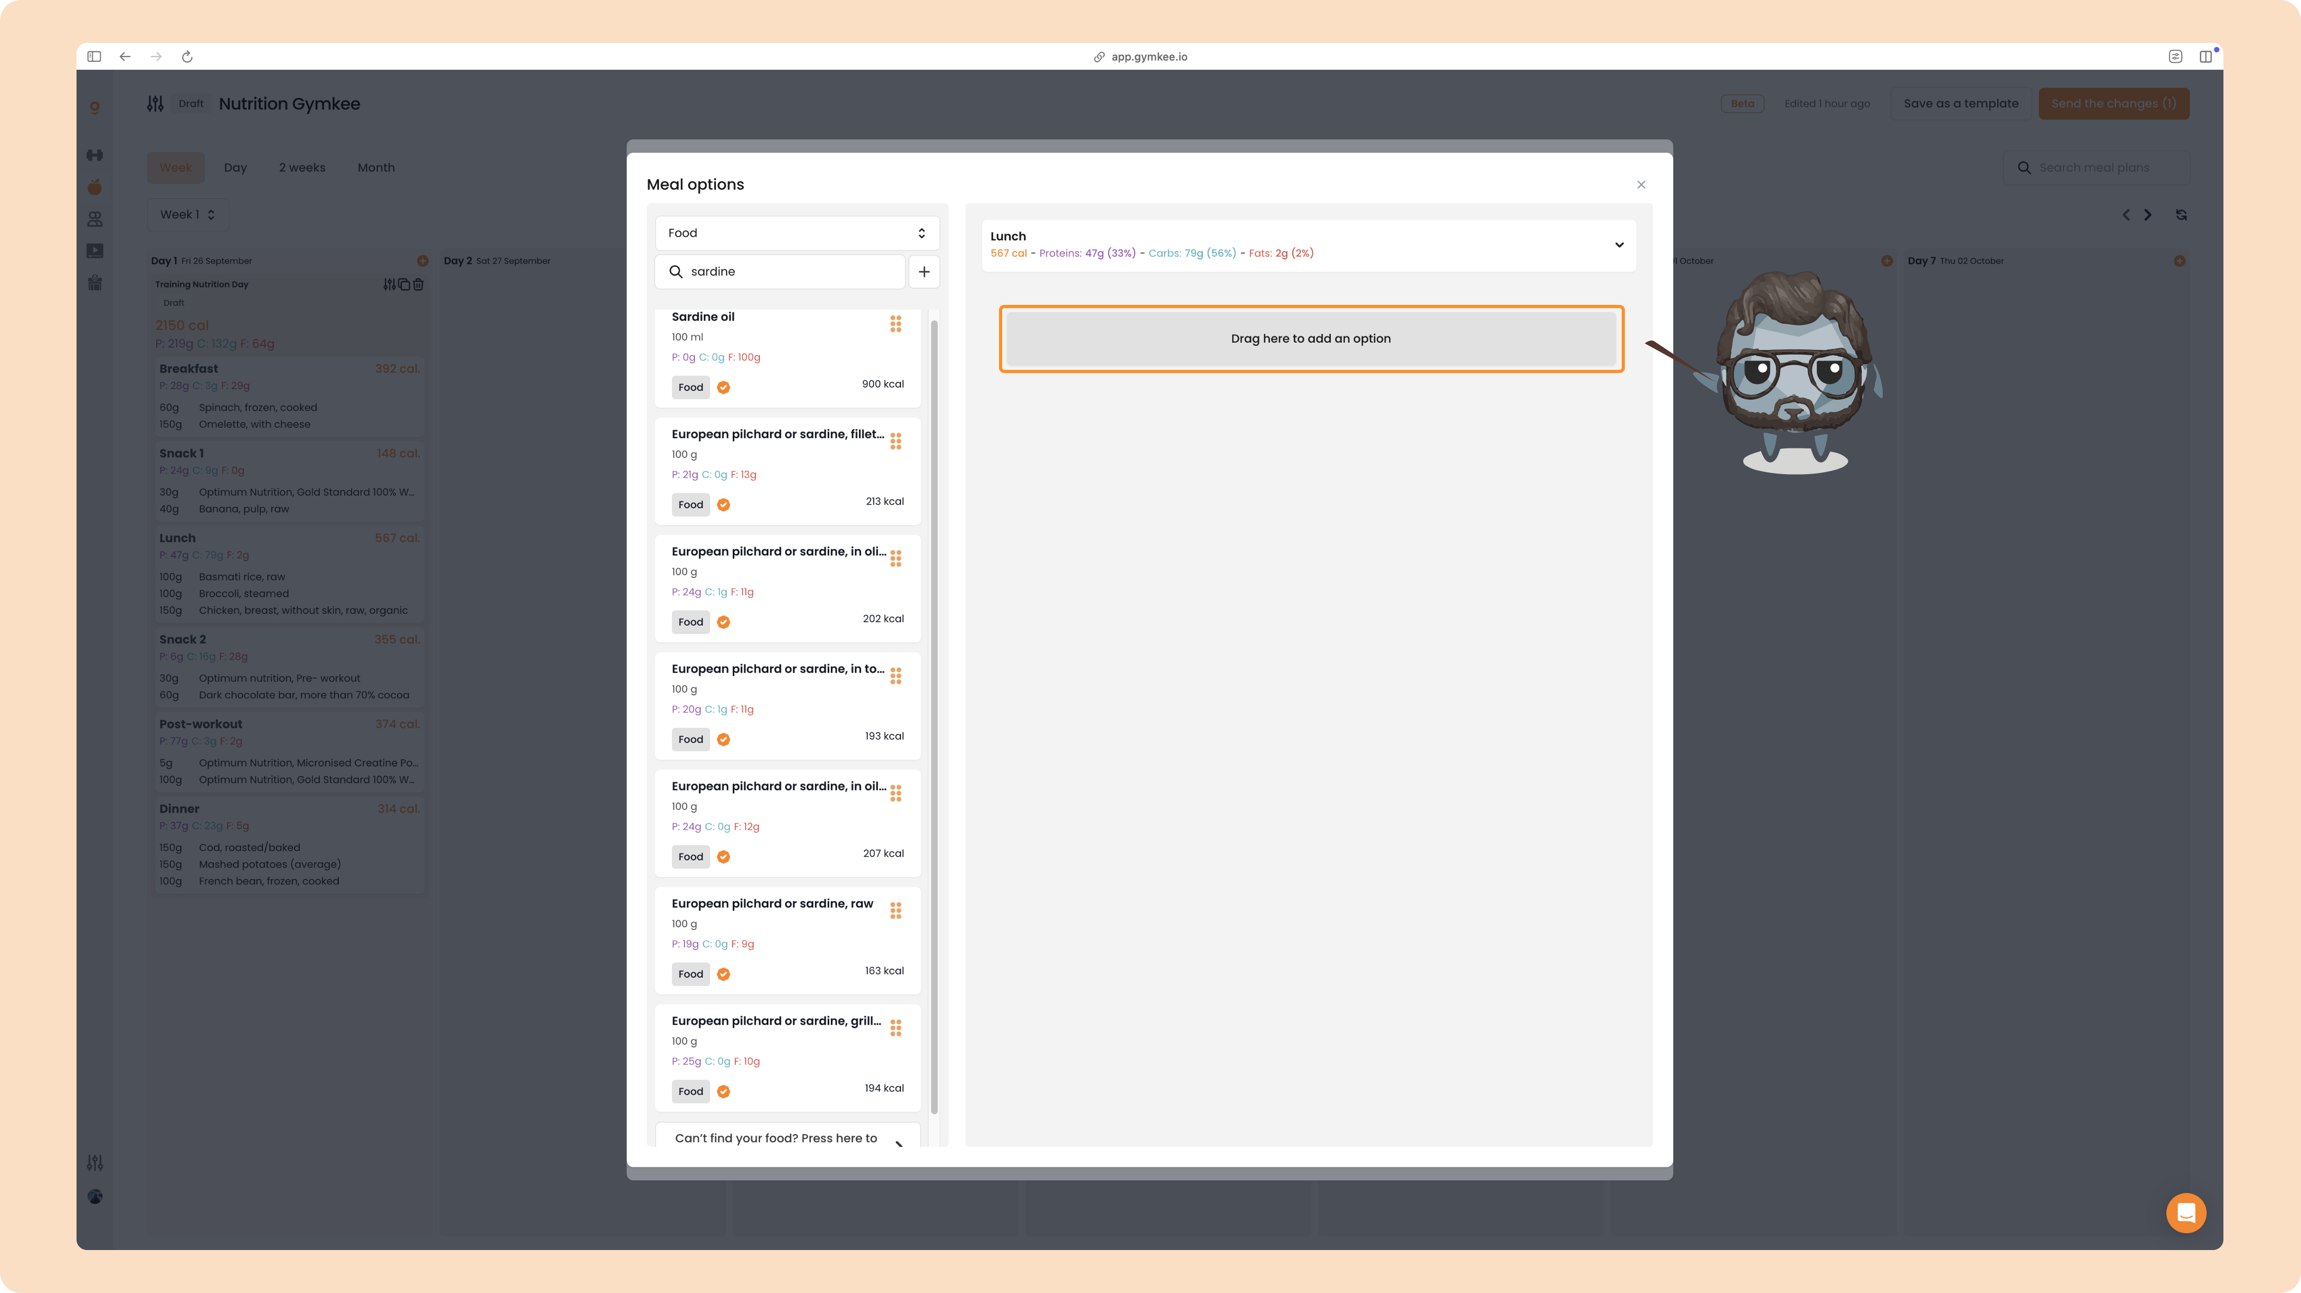
Task: Open the Week 1 selector
Action: 188,214
